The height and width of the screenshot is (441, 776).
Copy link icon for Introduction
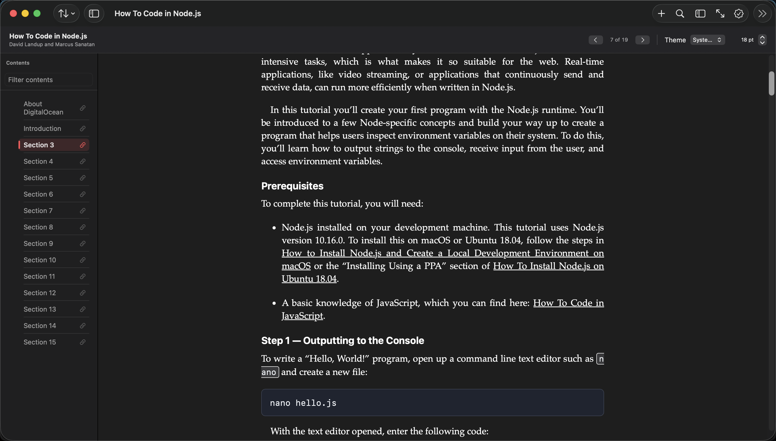click(x=82, y=128)
